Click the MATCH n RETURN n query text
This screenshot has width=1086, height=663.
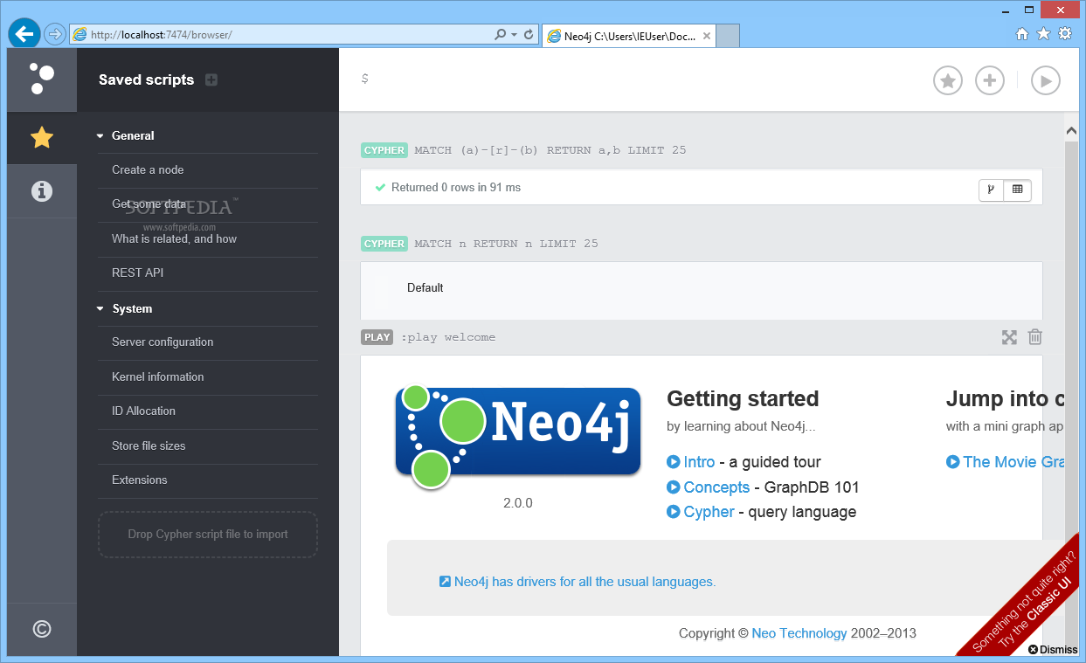(x=507, y=244)
